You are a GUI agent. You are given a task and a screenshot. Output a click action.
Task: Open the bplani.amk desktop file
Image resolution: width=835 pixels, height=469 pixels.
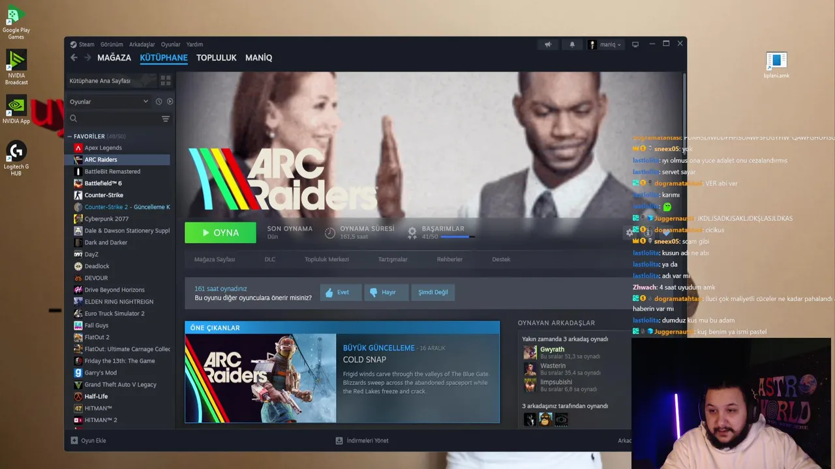776,65
